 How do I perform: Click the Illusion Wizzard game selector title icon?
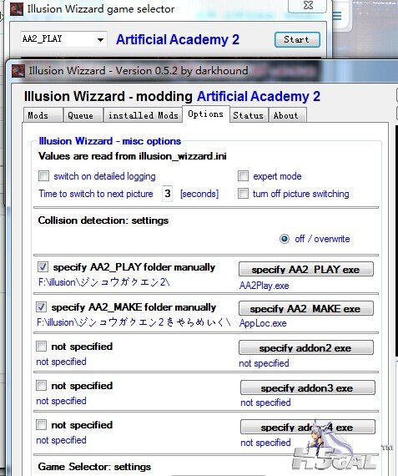(17, 9)
